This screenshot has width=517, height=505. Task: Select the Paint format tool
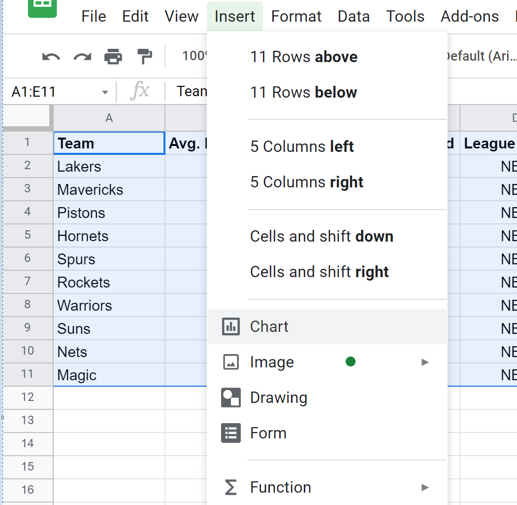(x=145, y=56)
